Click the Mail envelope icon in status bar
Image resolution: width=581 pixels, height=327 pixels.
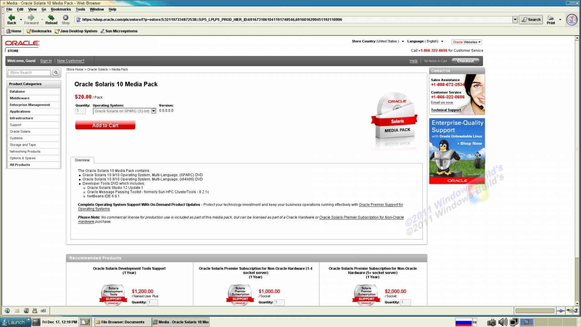pos(17,311)
